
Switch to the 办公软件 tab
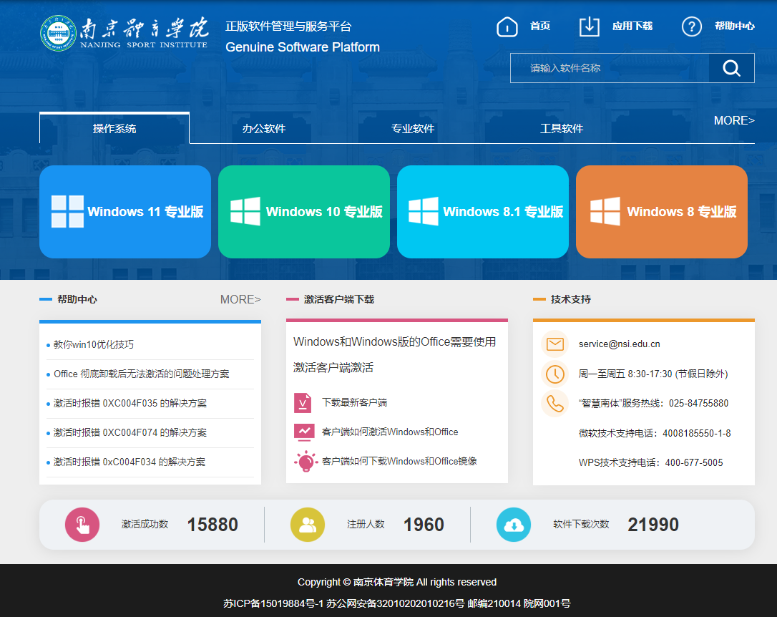pos(264,129)
